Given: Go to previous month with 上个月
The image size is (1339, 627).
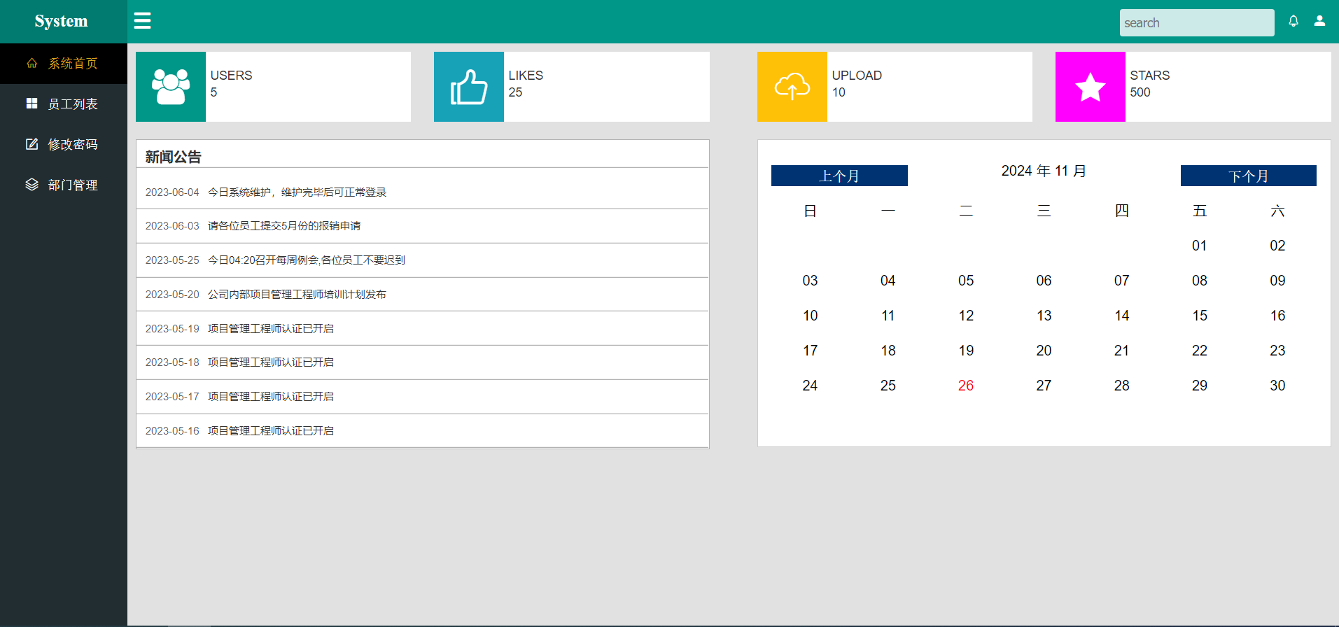Looking at the screenshot, I should coord(839,176).
